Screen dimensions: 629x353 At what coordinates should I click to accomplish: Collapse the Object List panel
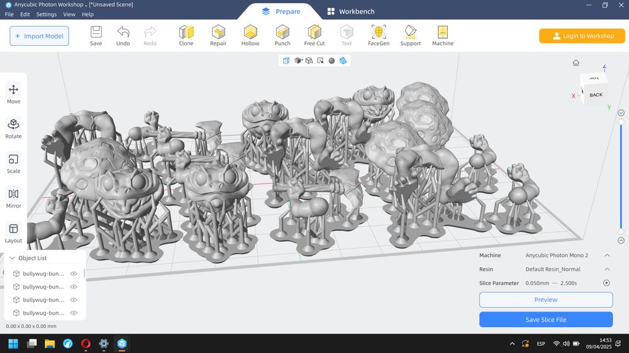coord(13,258)
